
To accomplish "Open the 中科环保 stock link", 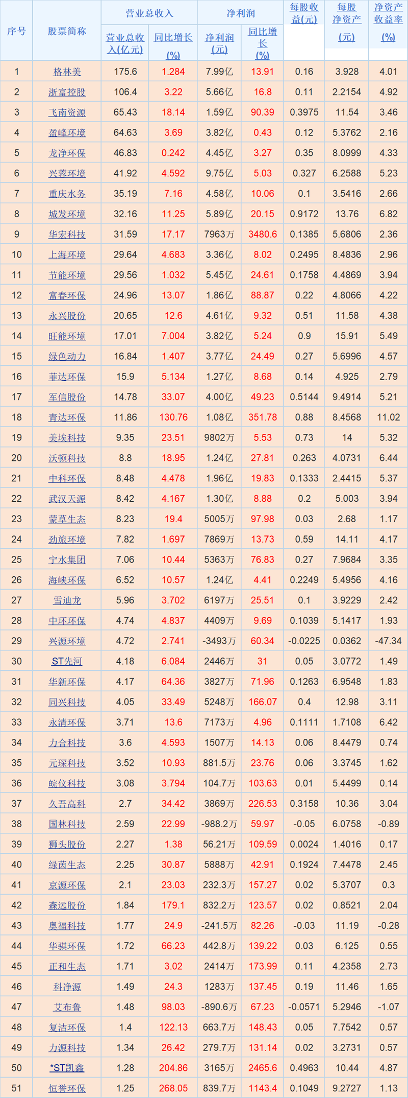I will tap(67, 479).
